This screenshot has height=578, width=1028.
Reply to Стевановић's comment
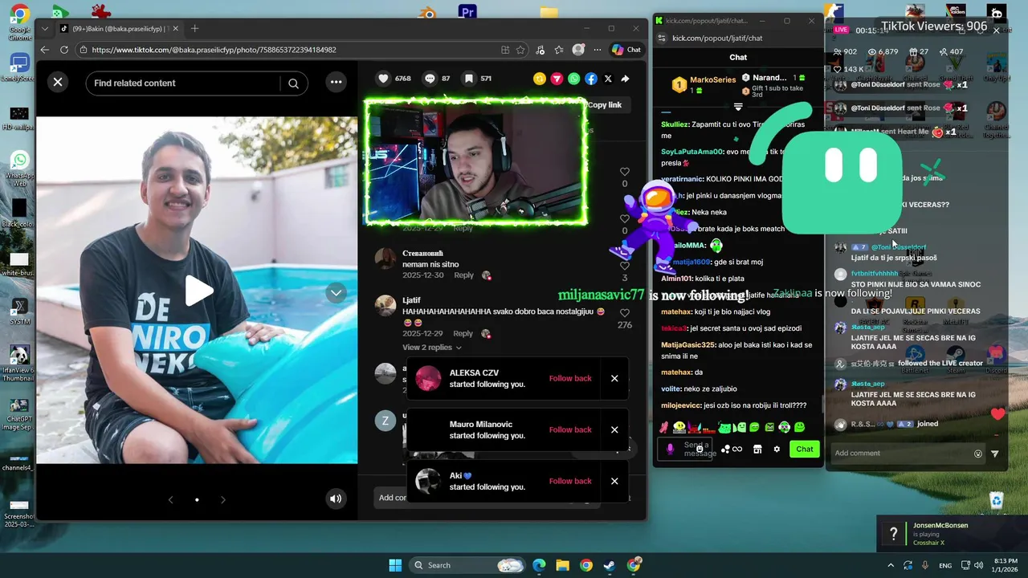[463, 275]
